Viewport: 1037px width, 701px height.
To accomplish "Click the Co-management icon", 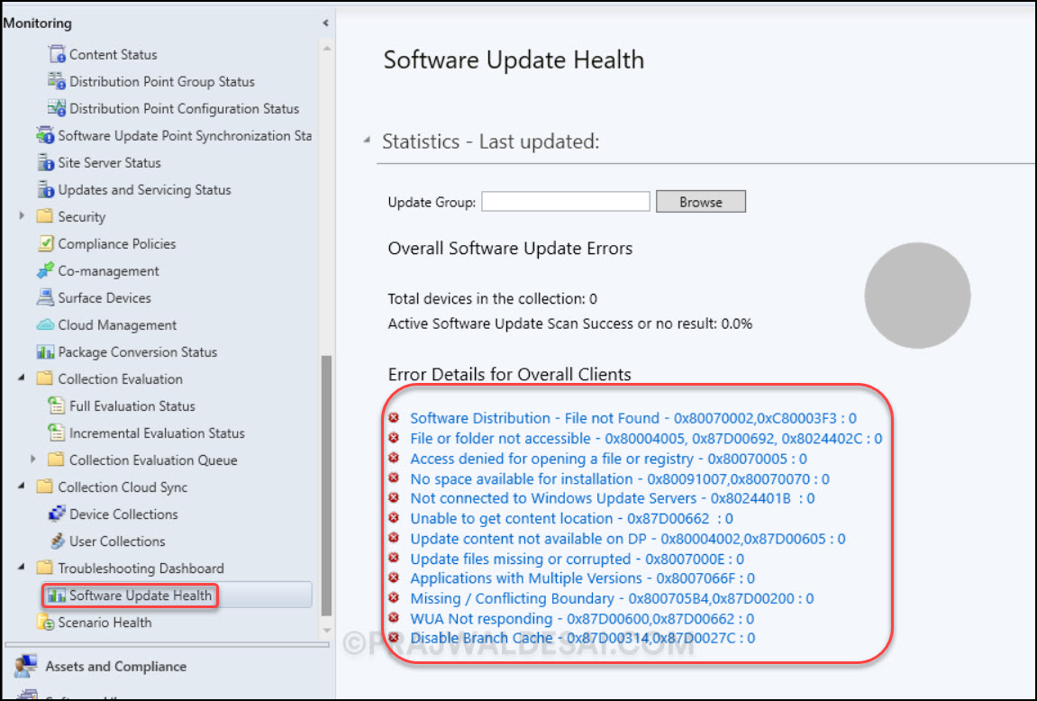I will (45, 271).
